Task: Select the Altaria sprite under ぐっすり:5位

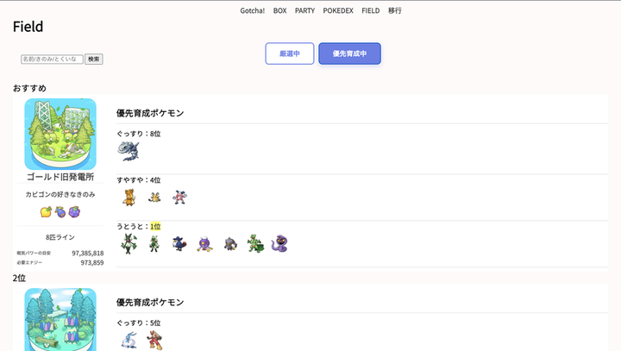Action: (x=129, y=341)
